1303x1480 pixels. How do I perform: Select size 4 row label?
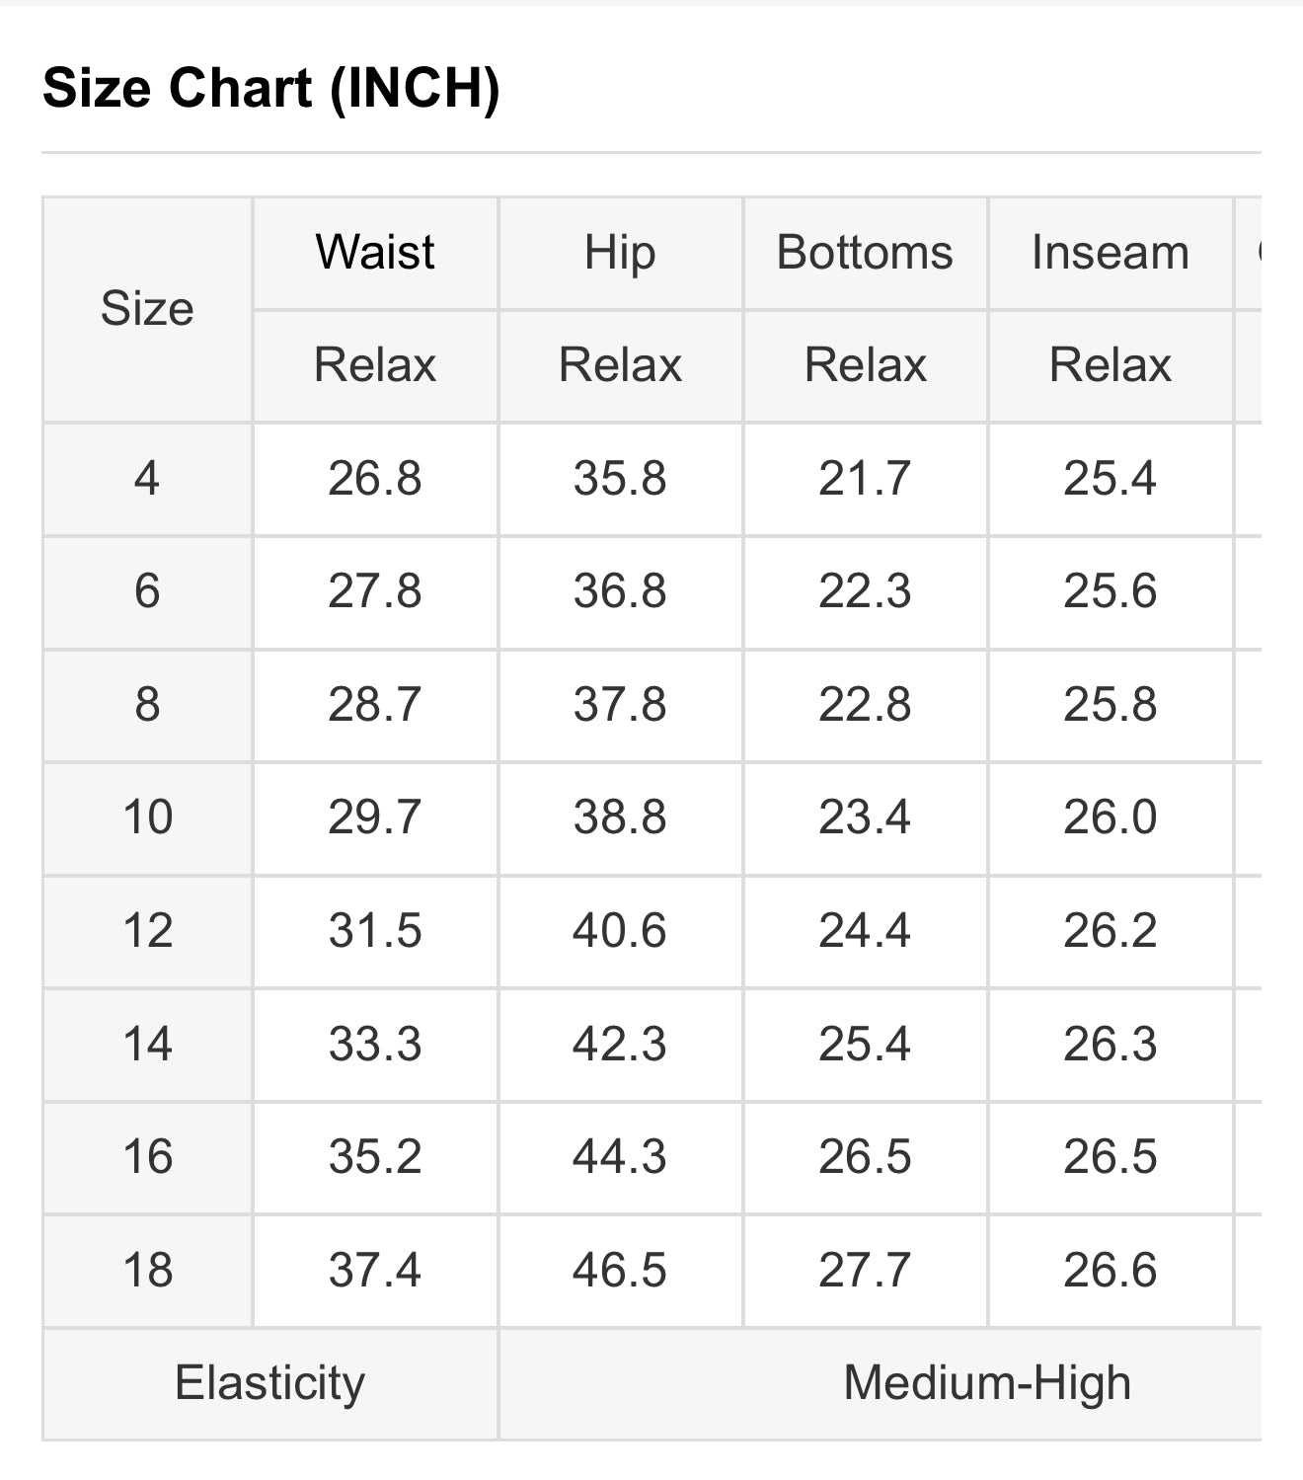(x=147, y=479)
